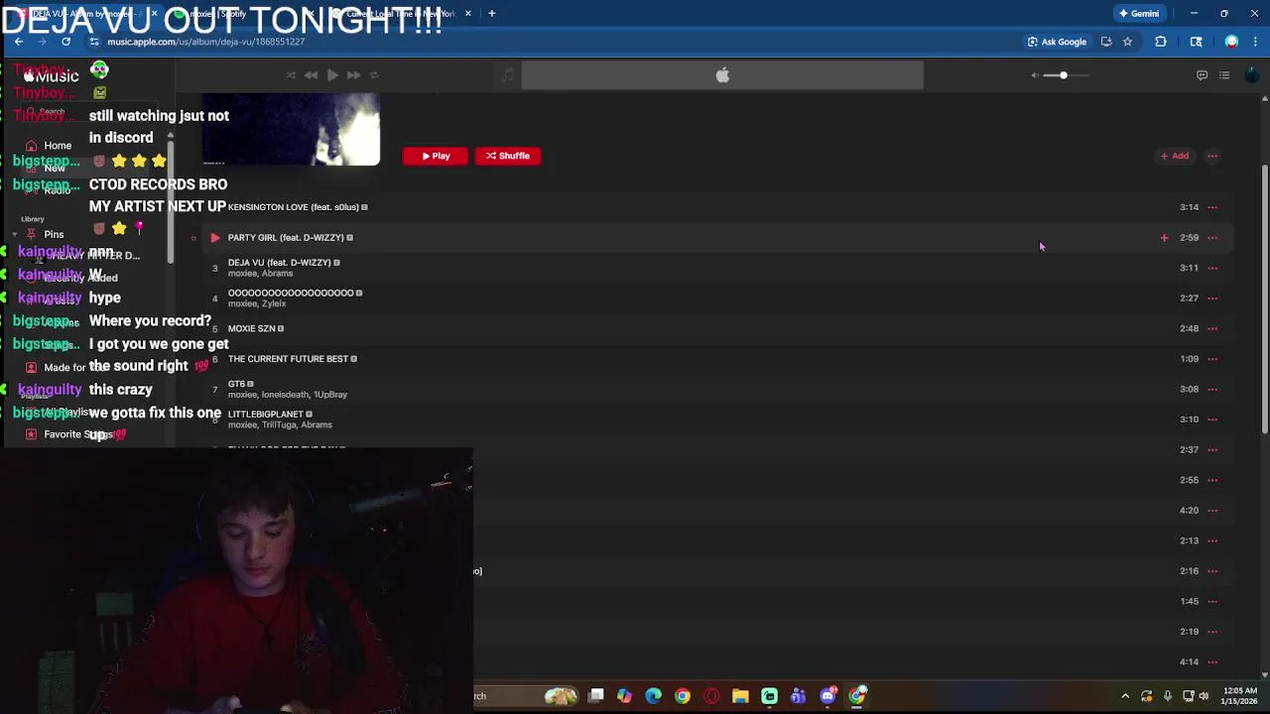This screenshot has width=1270, height=714.
Task: Select THE CURRENT FUTURE BEST track
Action: point(288,359)
